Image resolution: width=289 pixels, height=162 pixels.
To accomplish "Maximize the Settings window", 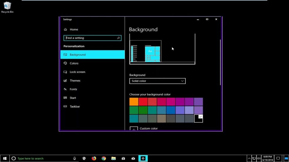I will pyautogui.click(x=207, y=19).
